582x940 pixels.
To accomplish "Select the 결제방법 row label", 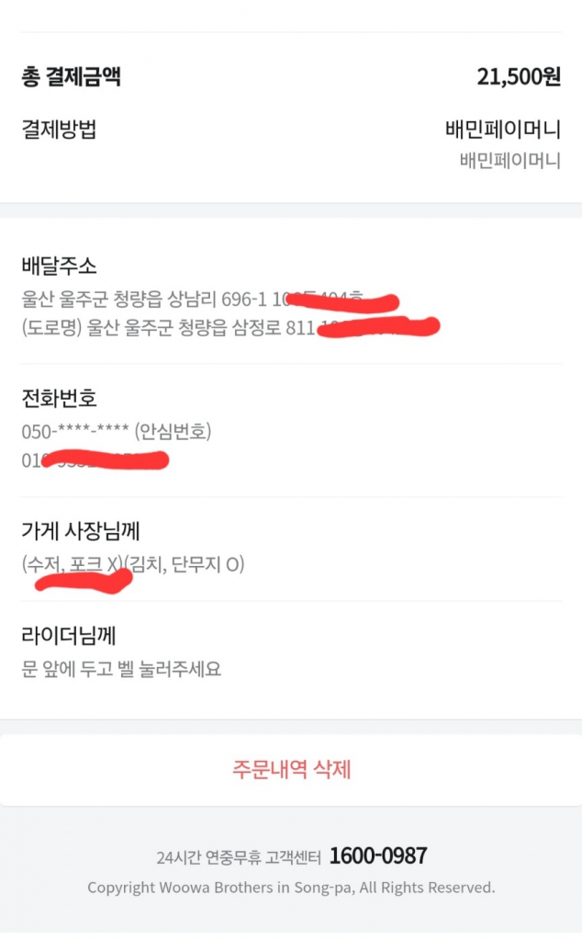I will pyautogui.click(x=59, y=129).
